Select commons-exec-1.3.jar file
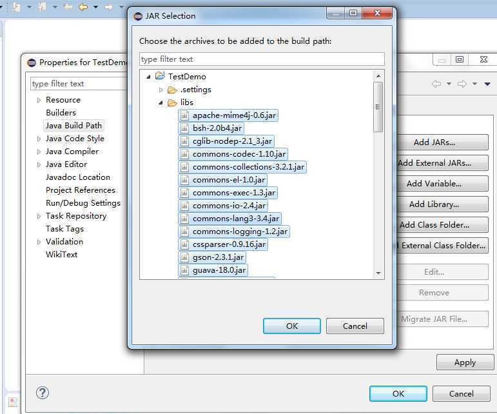Screen dimensions: 497x414 pos(228,193)
